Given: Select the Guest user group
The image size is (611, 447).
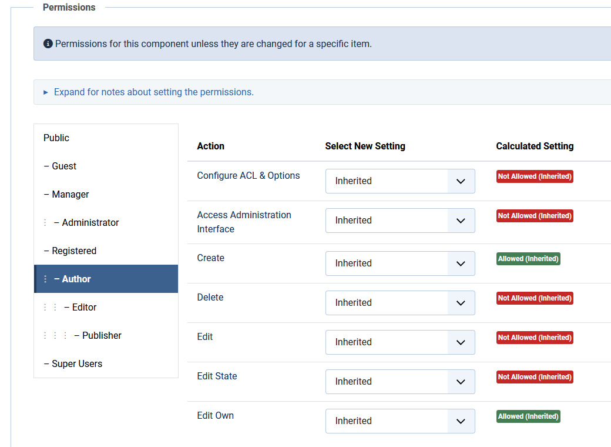Looking at the screenshot, I should click(x=63, y=166).
